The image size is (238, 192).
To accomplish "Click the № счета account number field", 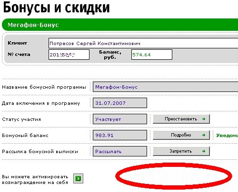I will click(x=69, y=55).
